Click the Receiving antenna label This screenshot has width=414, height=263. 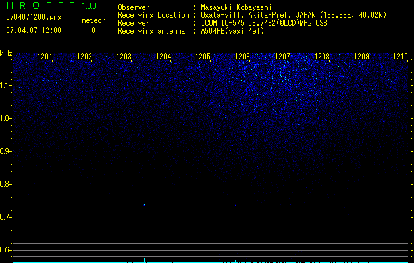(151, 31)
